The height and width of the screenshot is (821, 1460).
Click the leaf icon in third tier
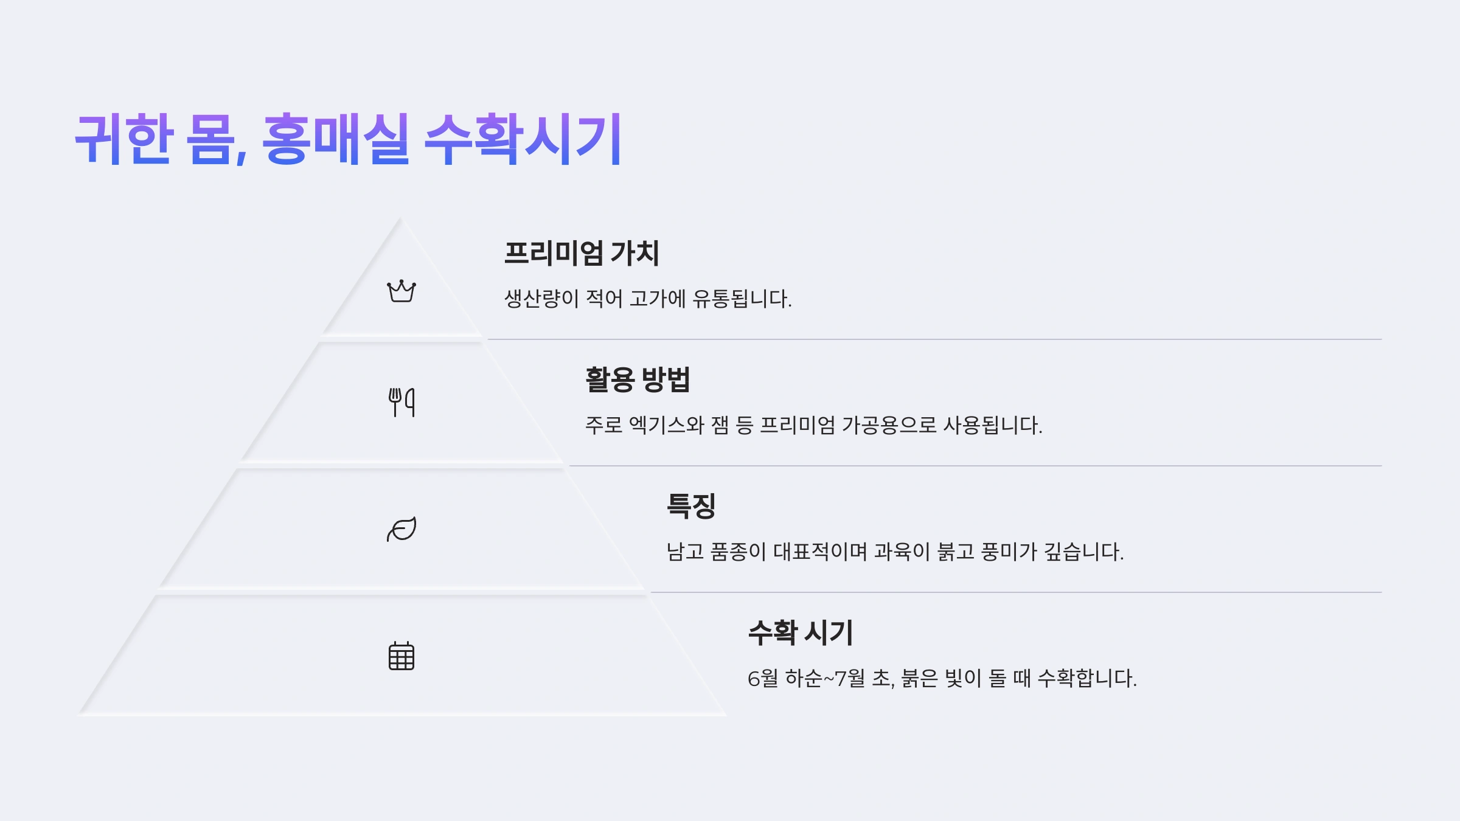point(401,529)
